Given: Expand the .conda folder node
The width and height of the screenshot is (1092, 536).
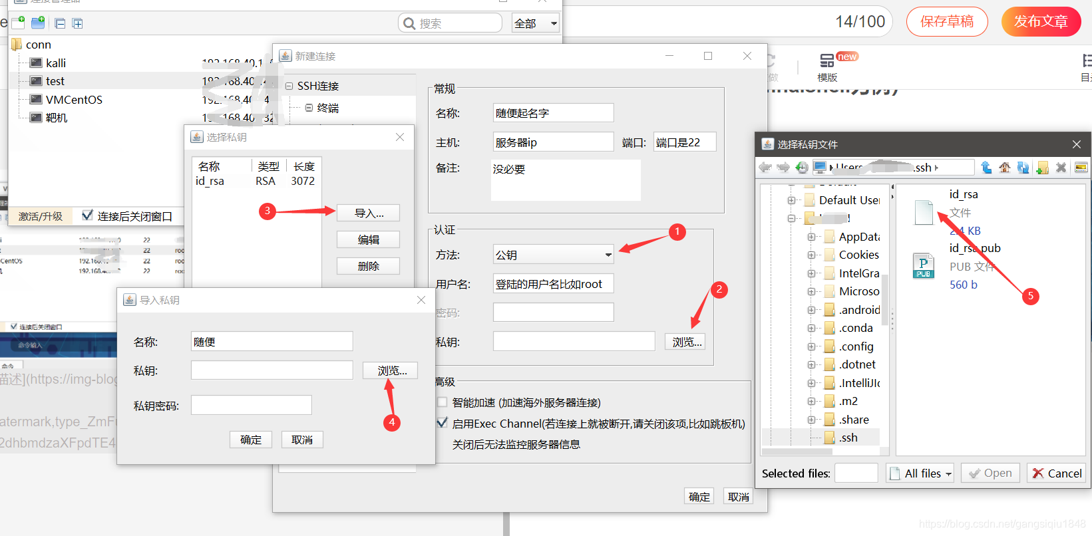Looking at the screenshot, I should (x=811, y=328).
